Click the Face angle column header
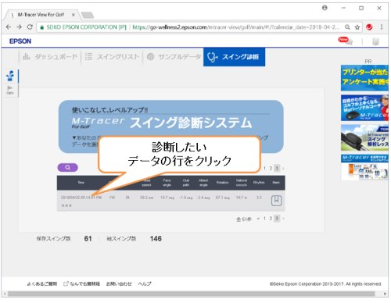The image size is (391, 303). [167, 183]
